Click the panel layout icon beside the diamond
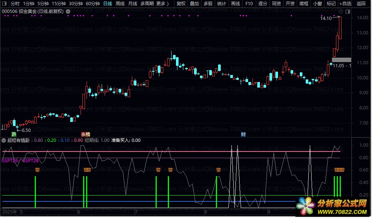373x218 pixels. point(347,12)
